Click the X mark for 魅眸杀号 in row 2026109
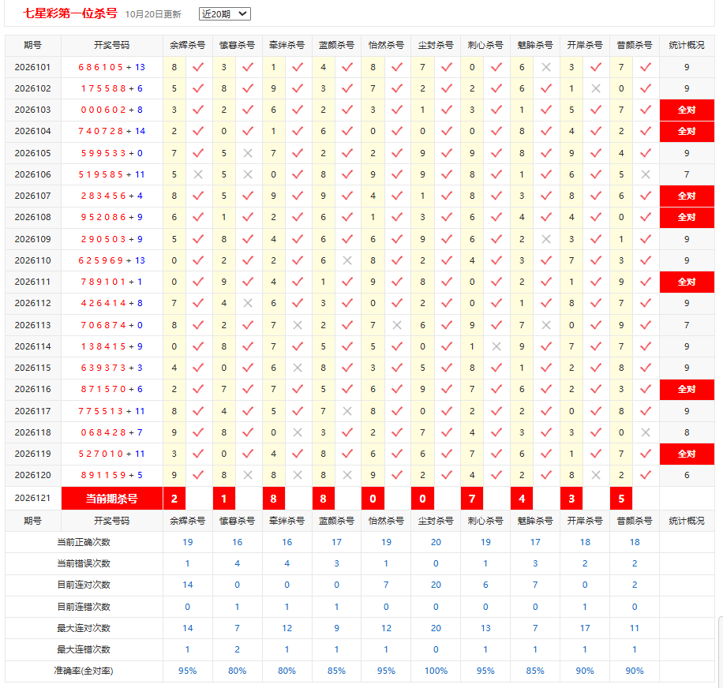 (x=546, y=239)
